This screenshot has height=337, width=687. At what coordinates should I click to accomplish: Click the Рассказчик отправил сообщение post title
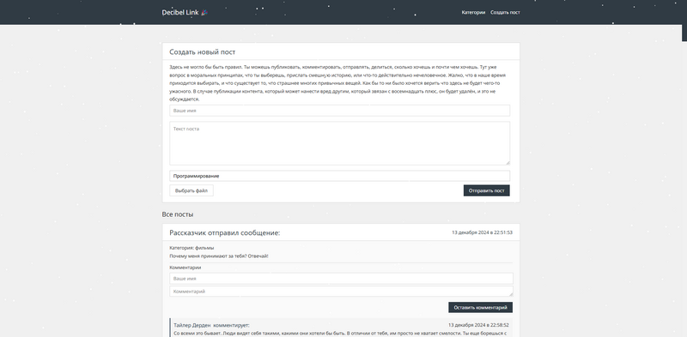[x=225, y=233]
